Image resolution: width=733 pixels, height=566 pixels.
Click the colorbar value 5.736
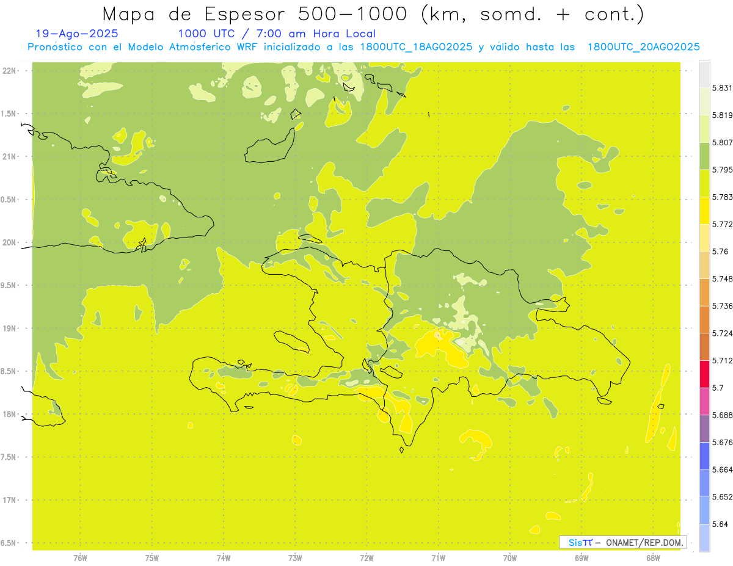(722, 306)
